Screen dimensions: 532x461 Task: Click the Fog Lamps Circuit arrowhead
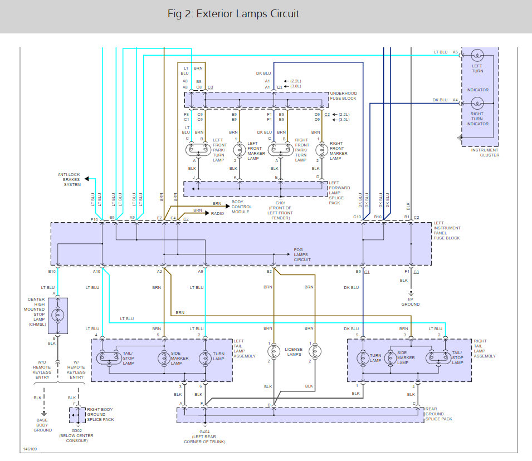click(287, 254)
